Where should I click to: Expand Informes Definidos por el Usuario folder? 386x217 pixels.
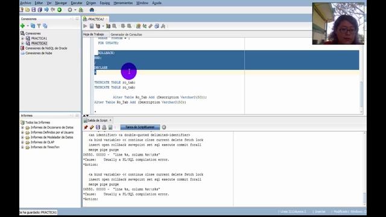pyautogui.click(x=22, y=133)
